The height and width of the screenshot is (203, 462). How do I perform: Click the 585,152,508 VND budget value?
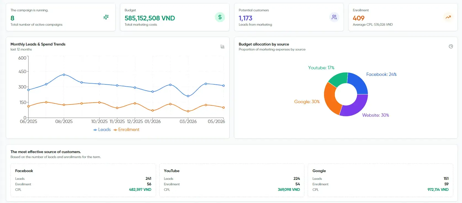coord(150,18)
